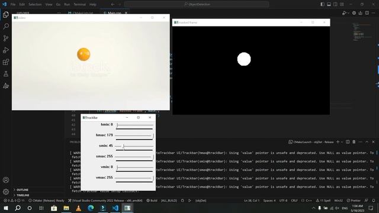Change the CRLF line ending

294,201
